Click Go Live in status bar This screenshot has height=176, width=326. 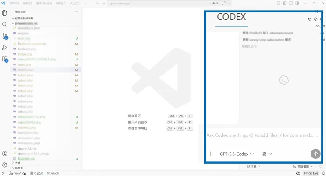click(x=311, y=173)
